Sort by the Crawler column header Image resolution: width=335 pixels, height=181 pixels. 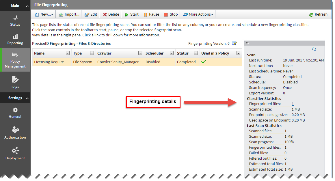pos(104,53)
